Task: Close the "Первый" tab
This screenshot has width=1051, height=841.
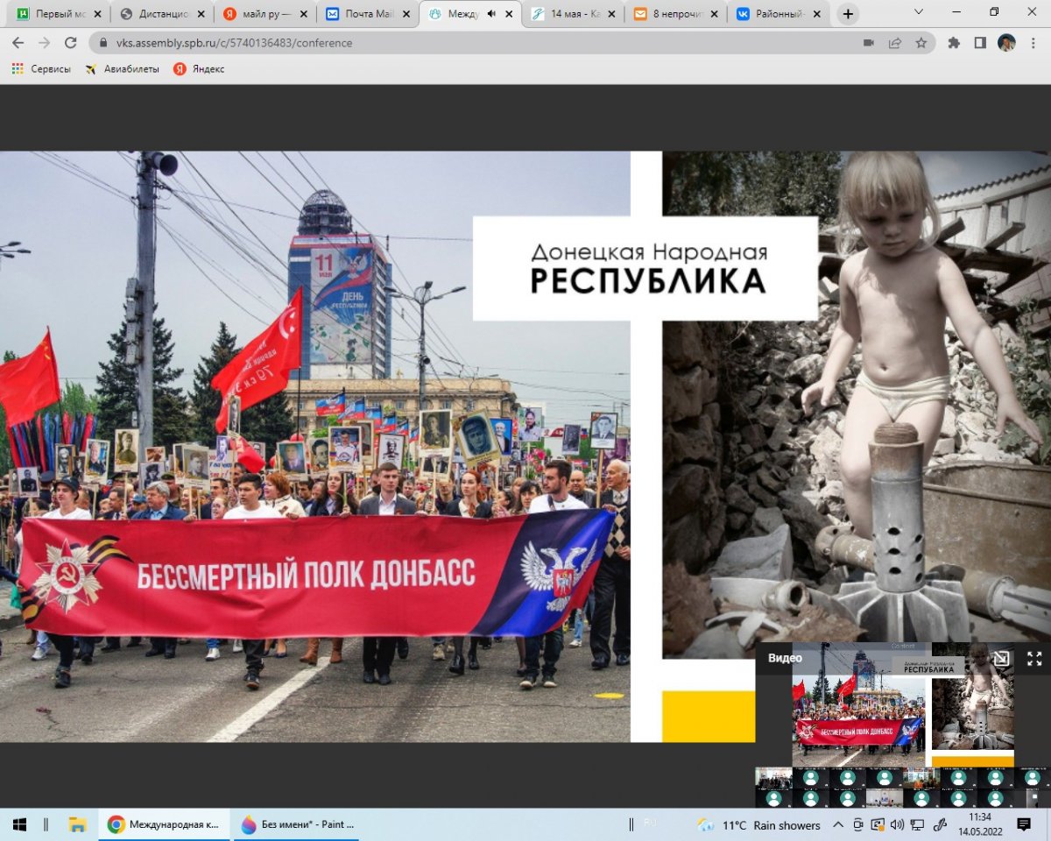Action: pyautogui.click(x=95, y=14)
